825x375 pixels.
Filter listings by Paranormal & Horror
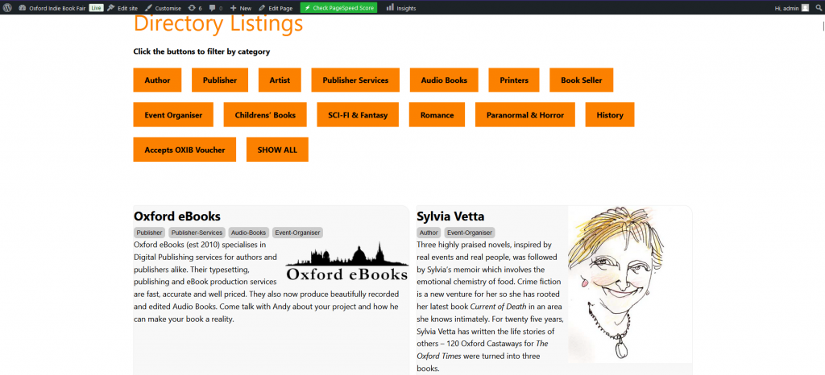coord(525,115)
